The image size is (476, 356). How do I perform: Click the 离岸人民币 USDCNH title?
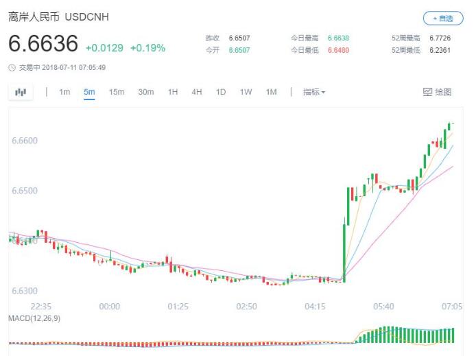tap(58, 16)
